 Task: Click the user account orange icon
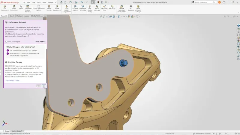pos(220,2)
